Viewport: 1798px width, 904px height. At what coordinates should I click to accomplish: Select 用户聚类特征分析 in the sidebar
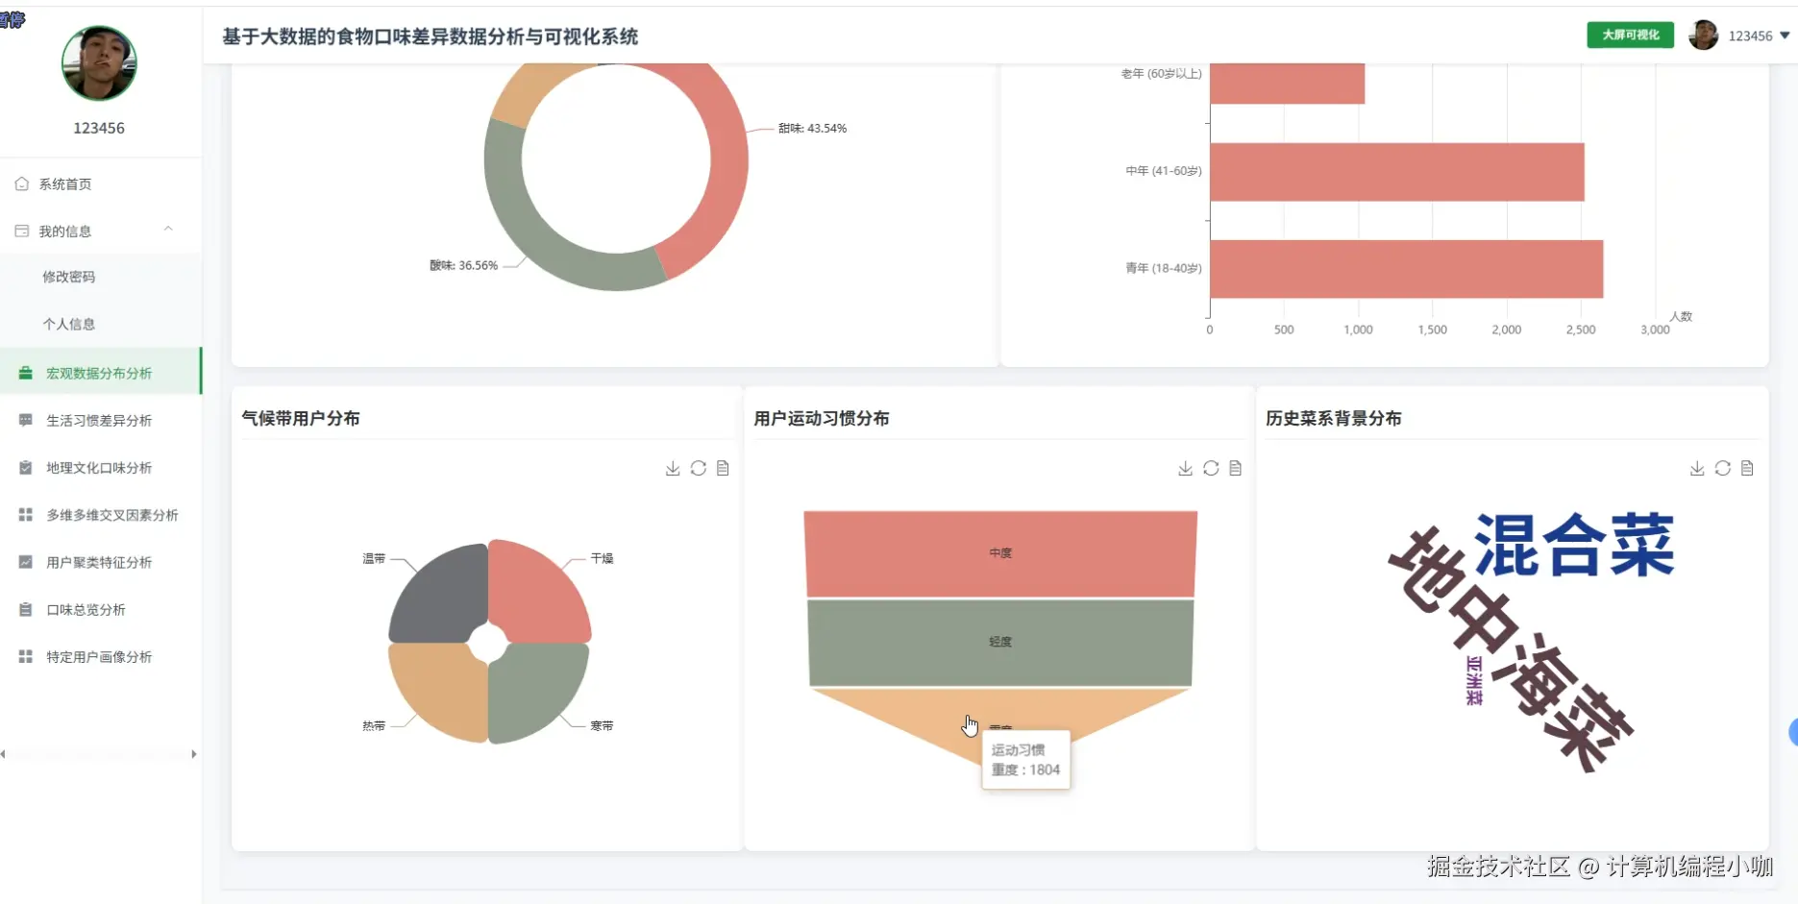95,562
